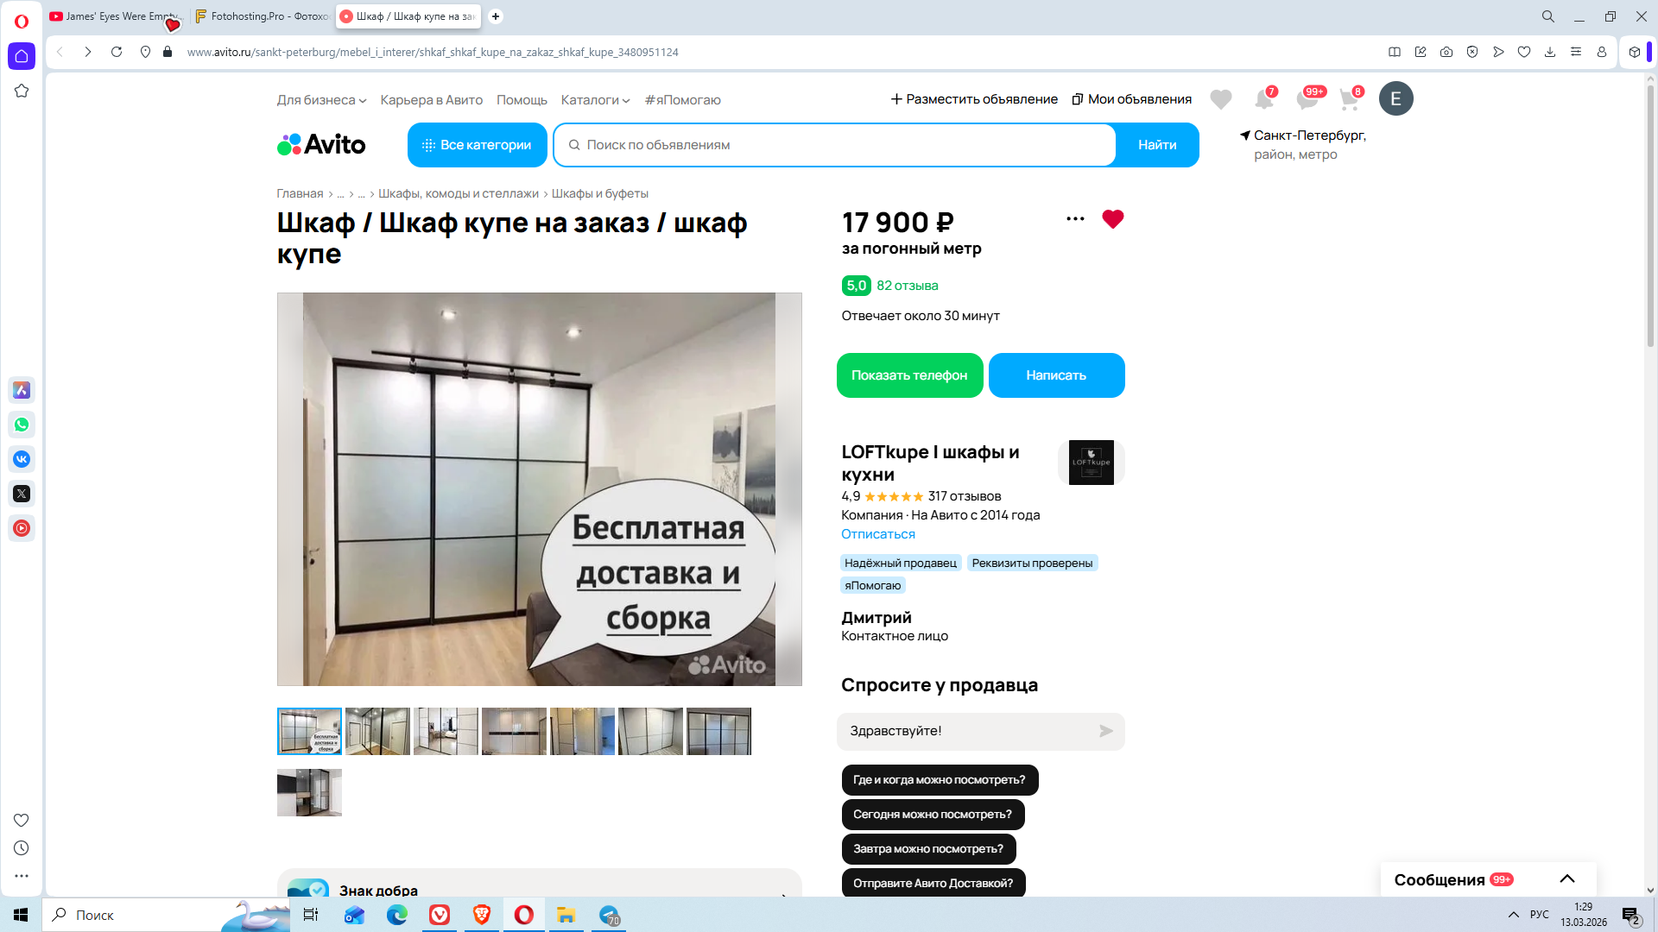The height and width of the screenshot is (932, 1658).
Task: Expand the Сообщения chat panel
Action: pyautogui.click(x=1566, y=879)
